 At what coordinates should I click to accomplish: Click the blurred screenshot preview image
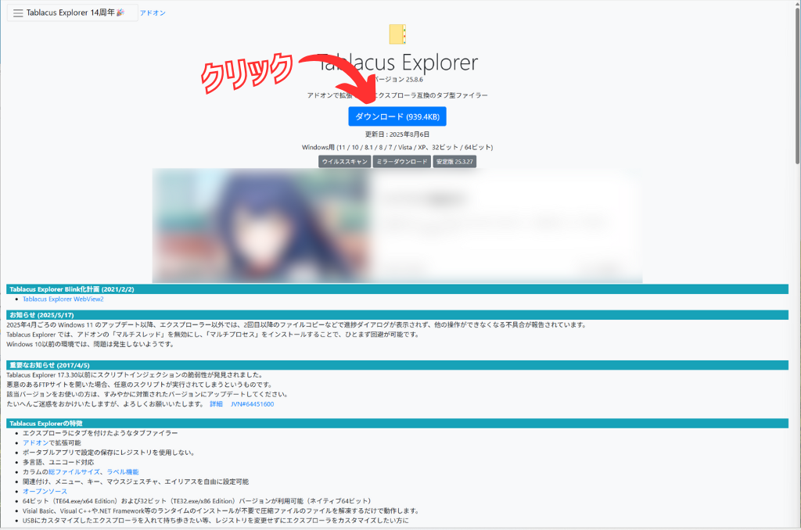point(397,225)
